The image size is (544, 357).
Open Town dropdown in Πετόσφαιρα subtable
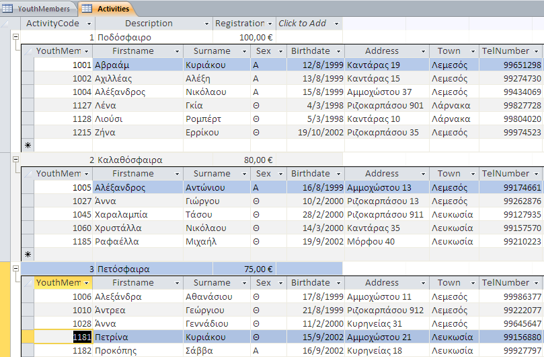[x=473, y=283]
